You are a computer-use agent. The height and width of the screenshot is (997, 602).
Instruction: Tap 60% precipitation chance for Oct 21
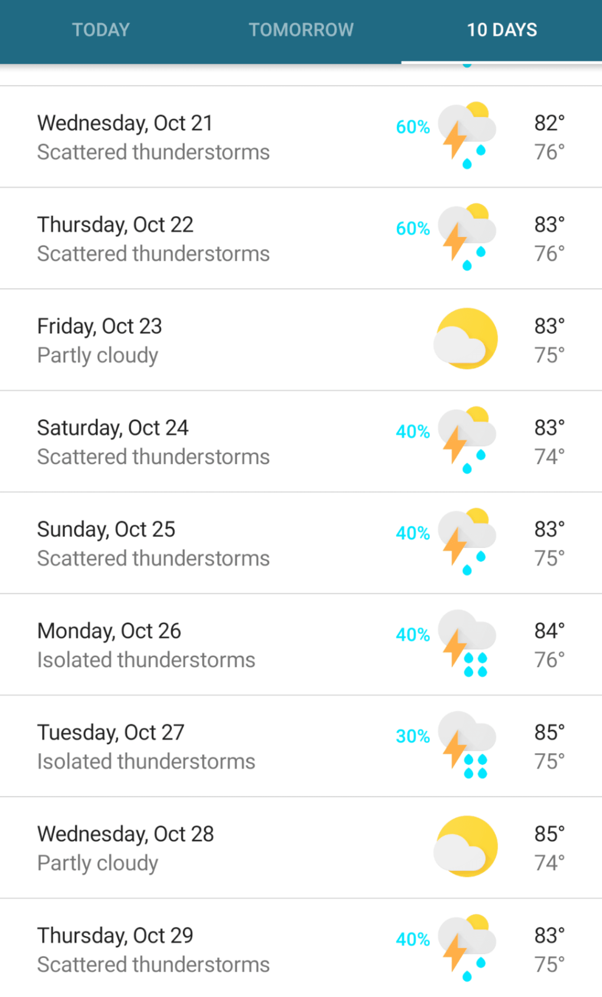coord(413,127)
